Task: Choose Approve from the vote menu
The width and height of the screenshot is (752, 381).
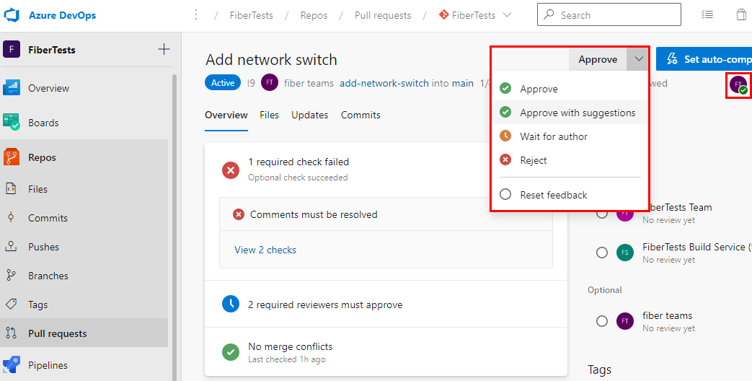Action: pyautogui.click(x=570, y=89)
